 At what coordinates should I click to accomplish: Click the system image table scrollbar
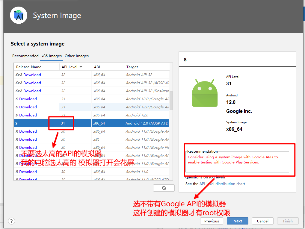171,100
